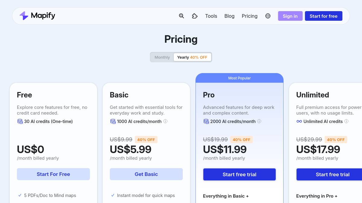Choose the Get Basic button
Screen dimensions: 362x203
(x=146, y=174)
